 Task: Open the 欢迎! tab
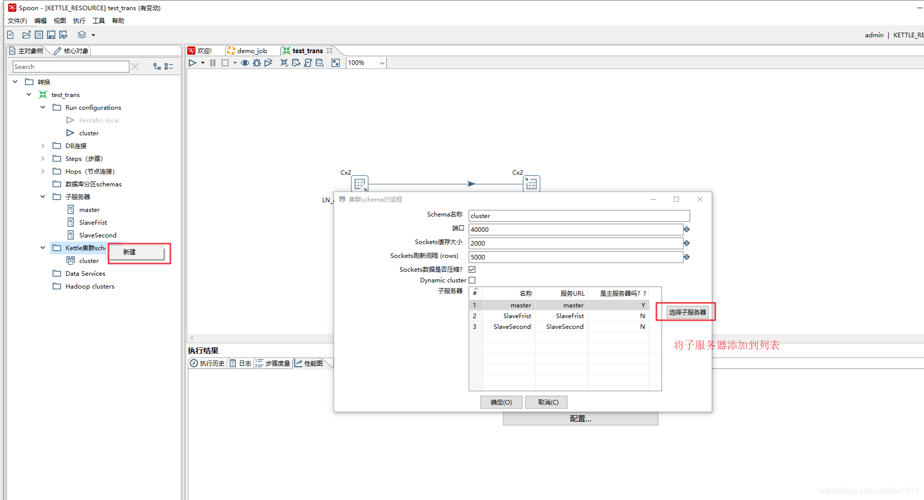[x=201, y=51]
